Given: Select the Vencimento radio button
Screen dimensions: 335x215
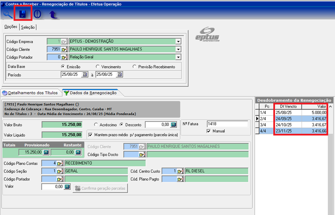Looking at the screenshot, I should click(x=98, y=67).
